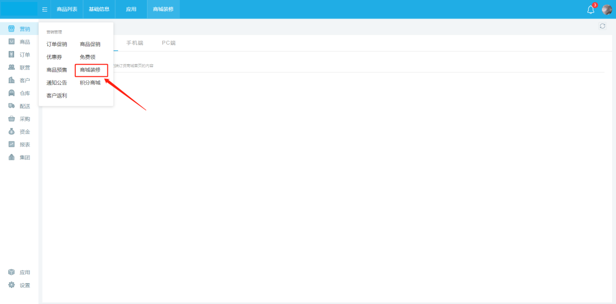Open 积分商城 menu entry
The image size is (616, 304).
90,83
